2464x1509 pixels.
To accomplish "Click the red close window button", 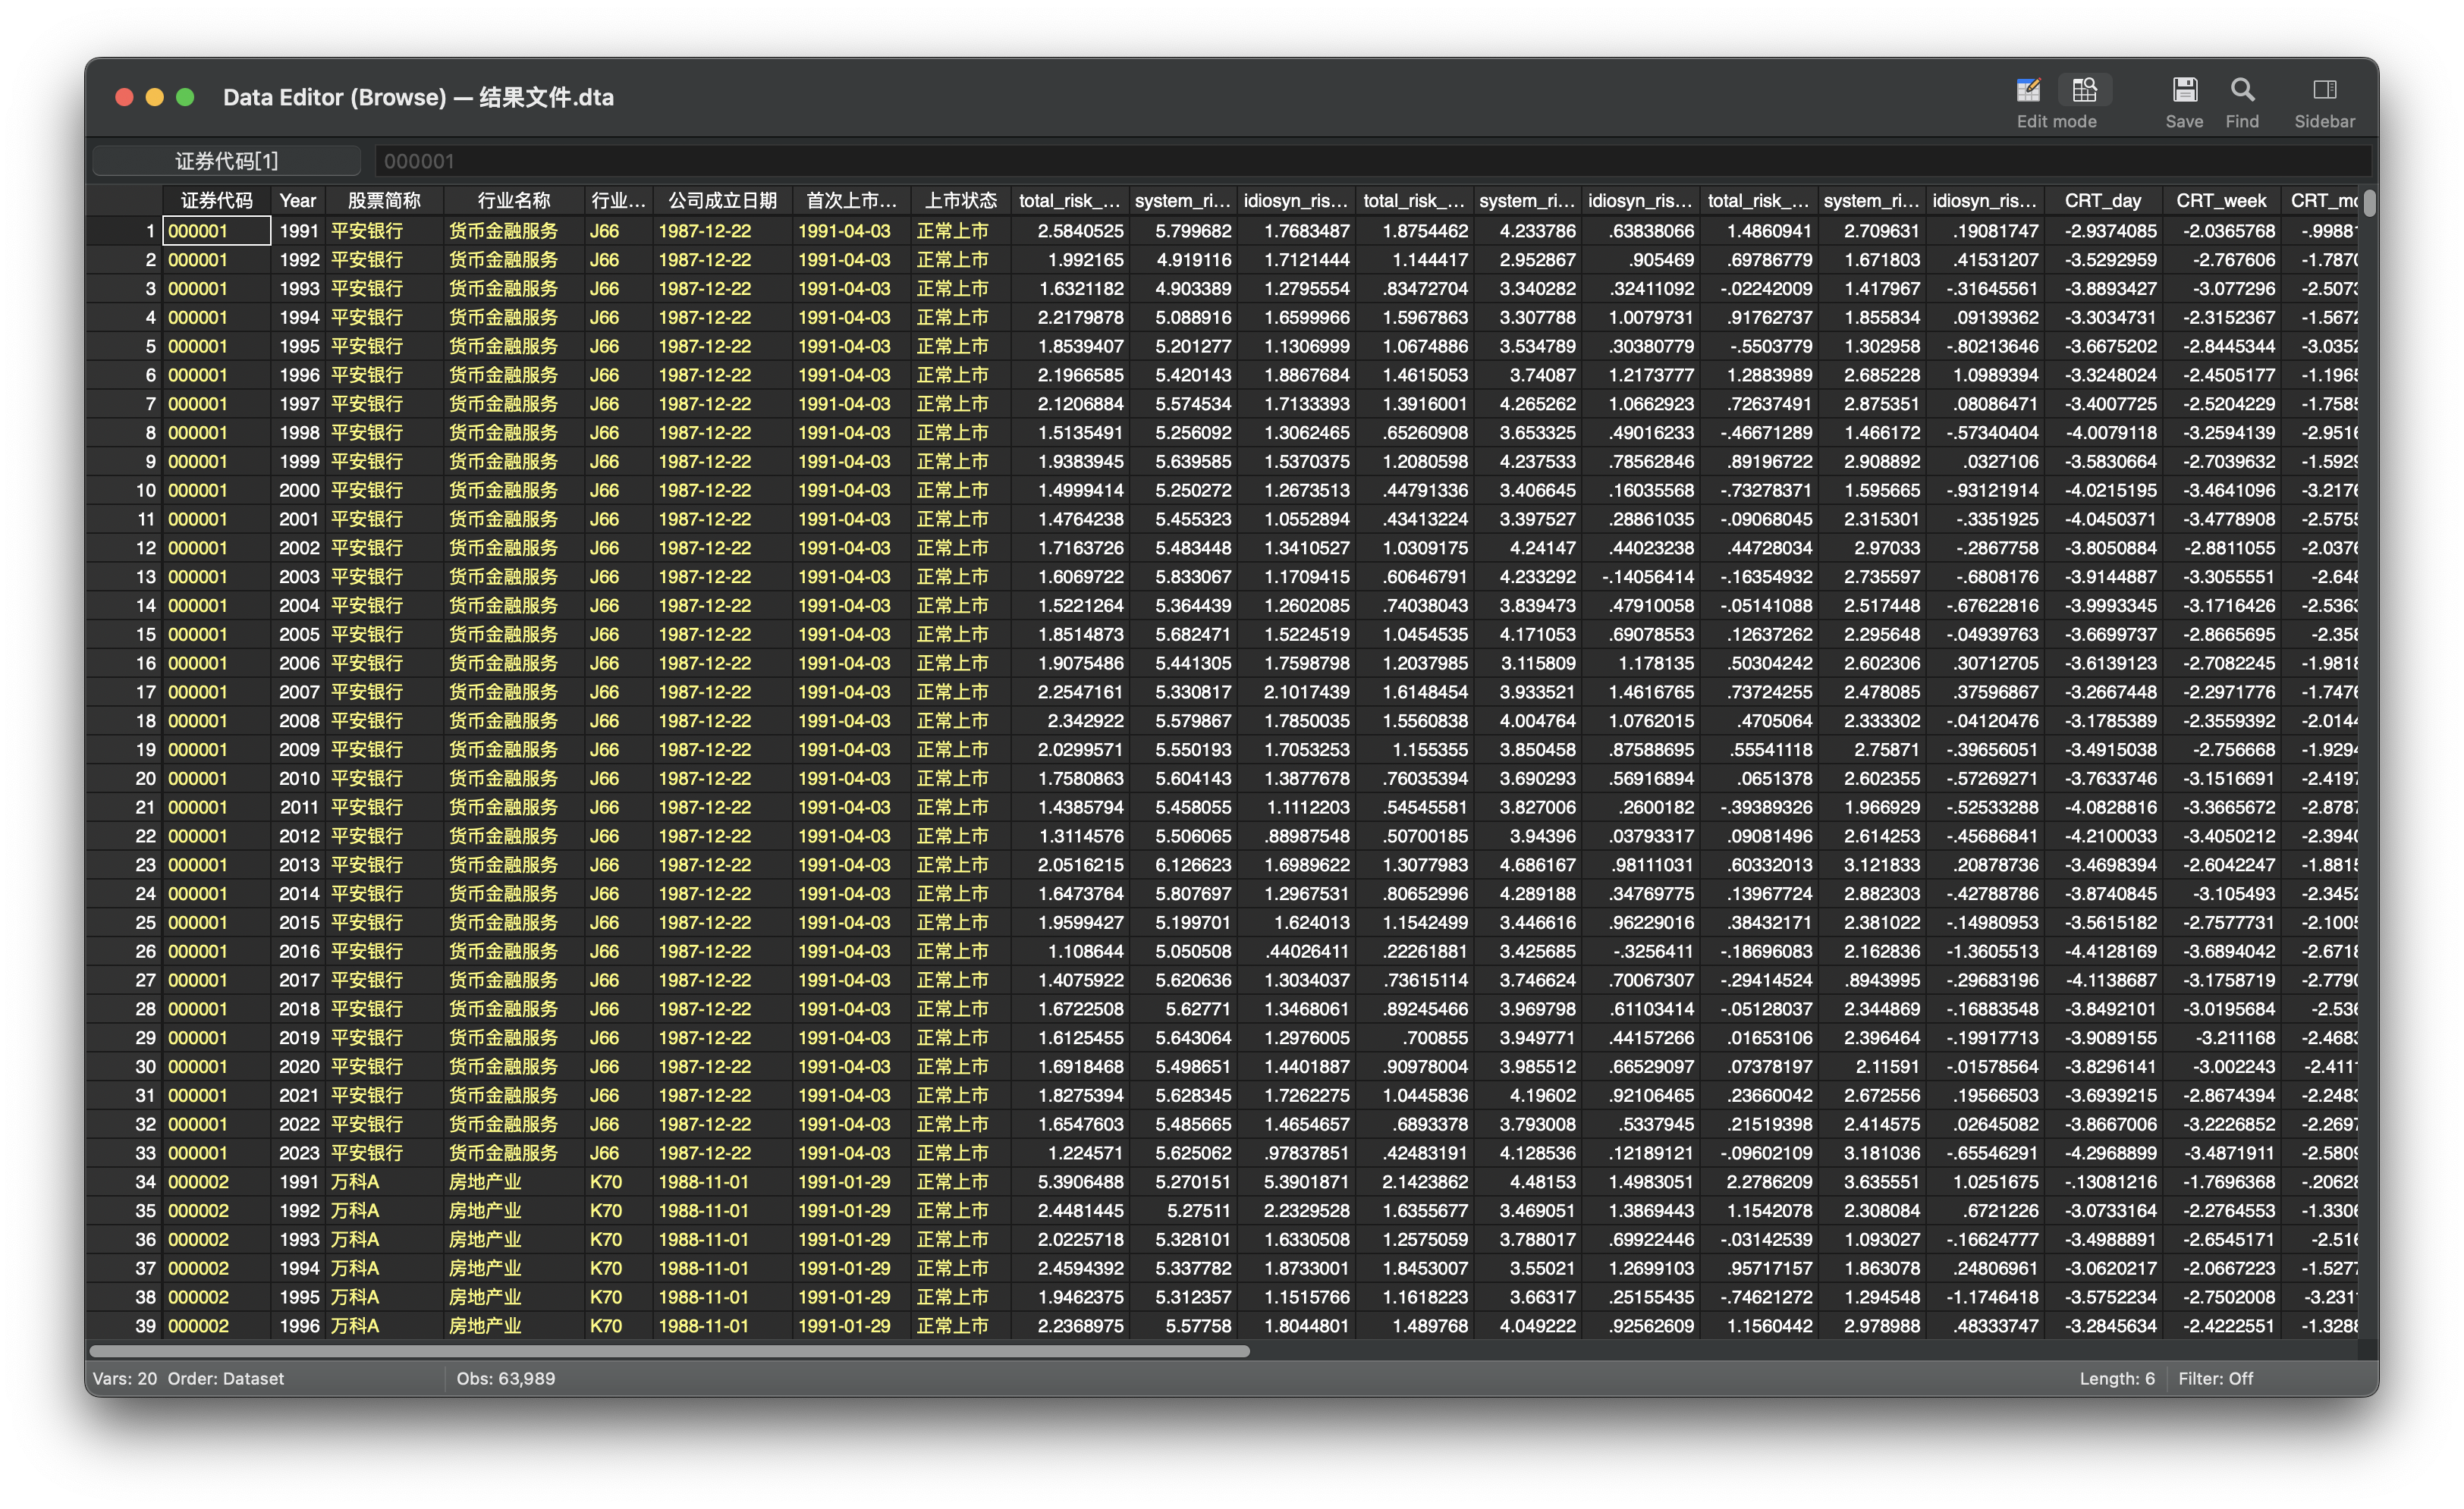I will click(124, 97).
